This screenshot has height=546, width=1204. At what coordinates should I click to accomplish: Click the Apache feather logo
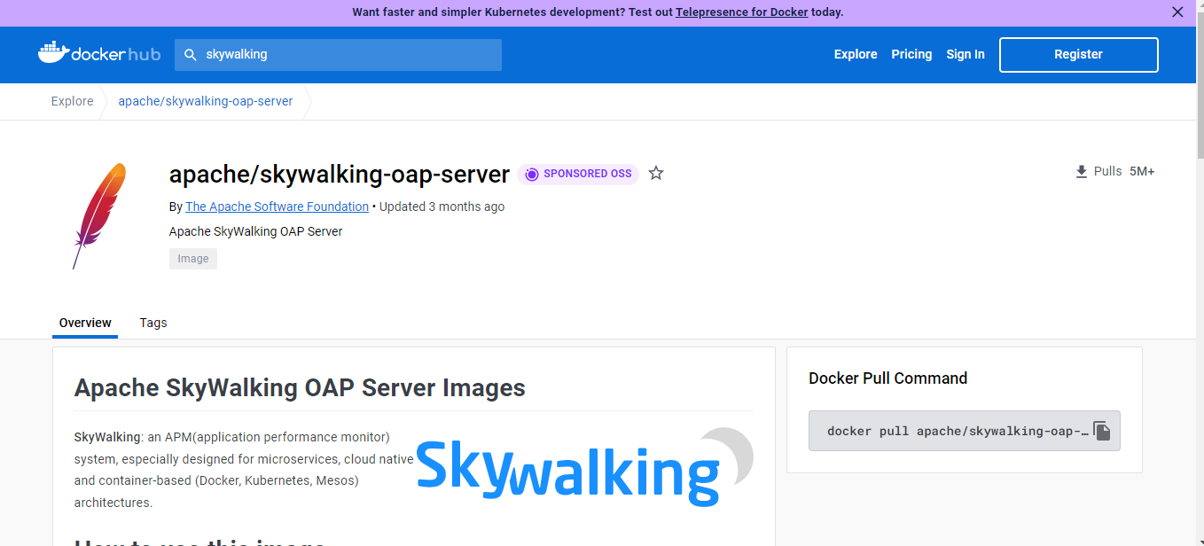pyautogui.click(x=98, y=215)
